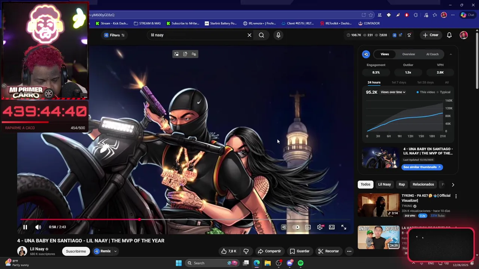Click the vidIQ icon in player controls
Image resolution: width=479 pixels, height=269 pixels.
point(284,227)
